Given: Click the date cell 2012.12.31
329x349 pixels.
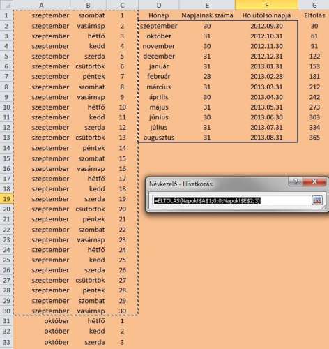Looking at the screenshot, I should [266, 56].
